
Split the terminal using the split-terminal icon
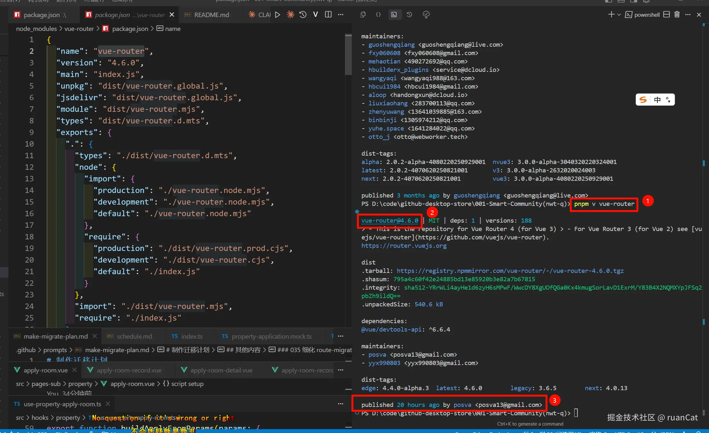coord(667,14)
